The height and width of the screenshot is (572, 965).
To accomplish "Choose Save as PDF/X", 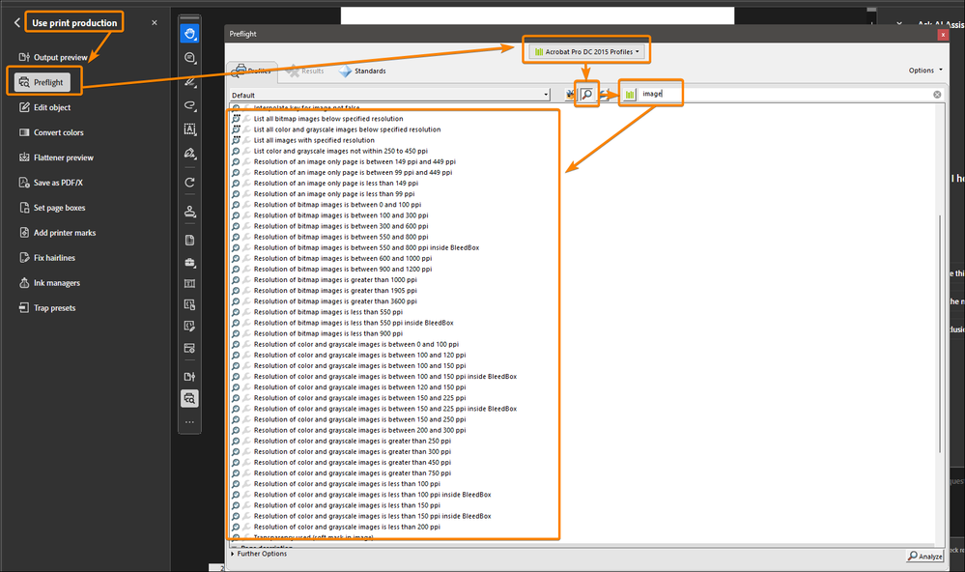I will click(x=51, y=183).
